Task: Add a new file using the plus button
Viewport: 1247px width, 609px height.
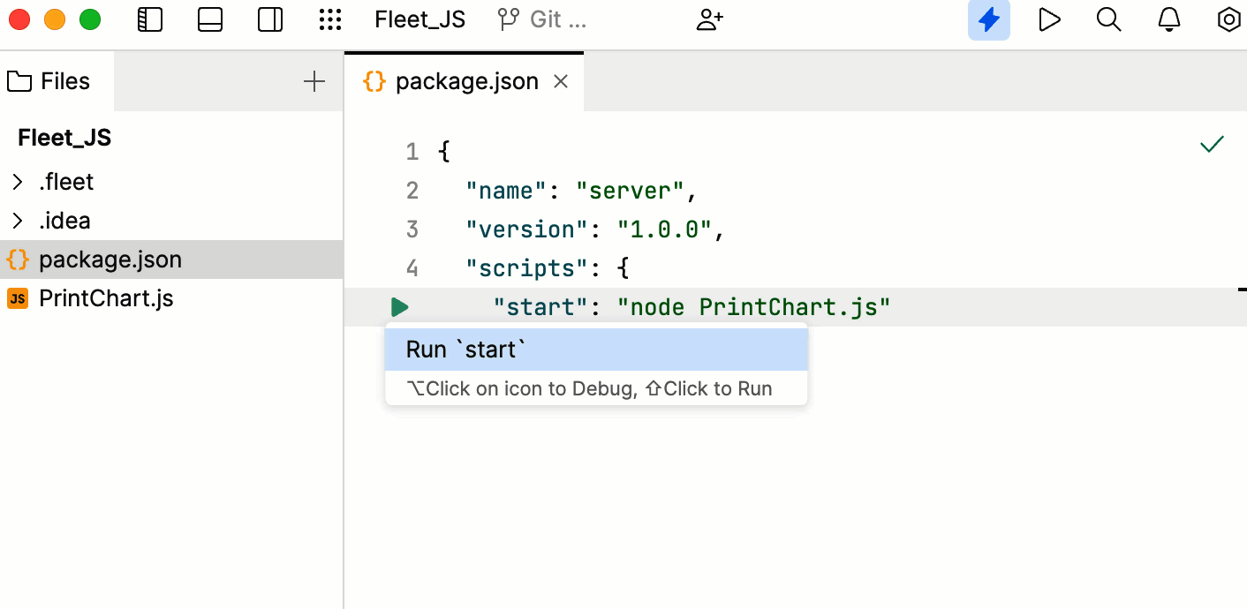Action: [x=314, y=80]
